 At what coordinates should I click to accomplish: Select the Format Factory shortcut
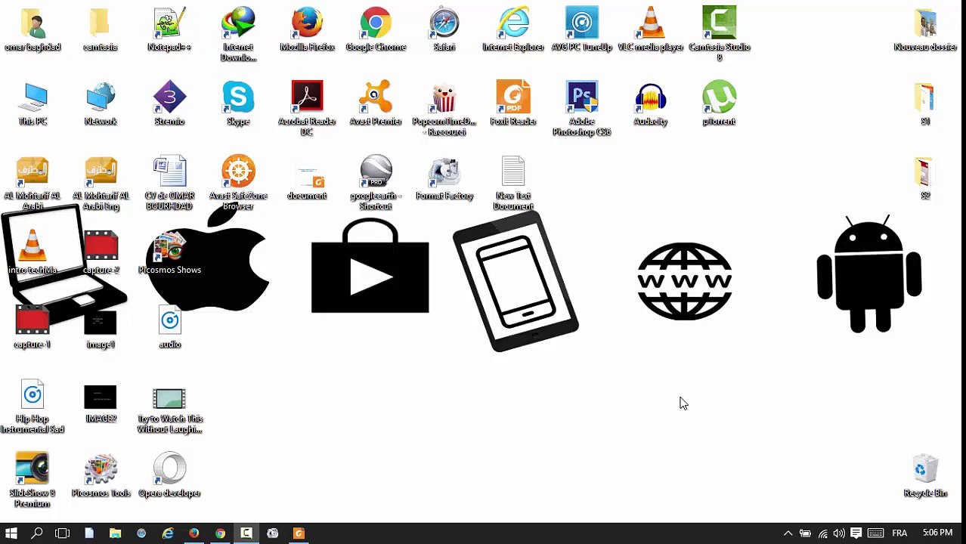click(x=444, y=173)
